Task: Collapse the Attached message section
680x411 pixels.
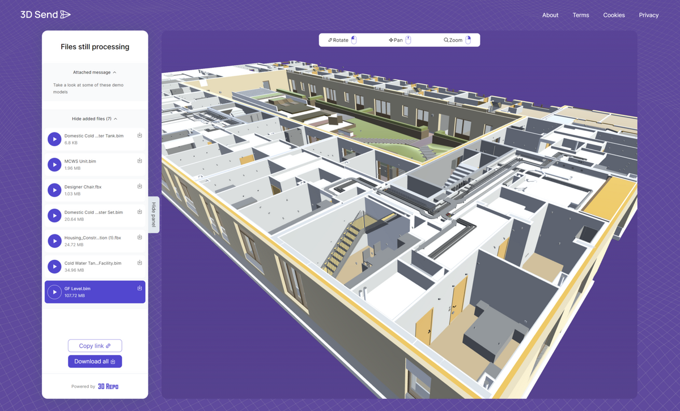Action: (x=95, y=72)
